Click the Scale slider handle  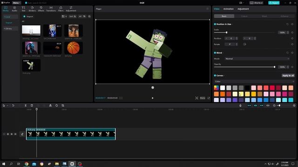[x=226, y=32]
